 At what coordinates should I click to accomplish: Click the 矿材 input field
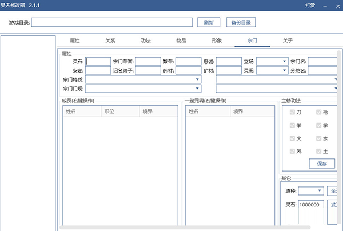229,70
